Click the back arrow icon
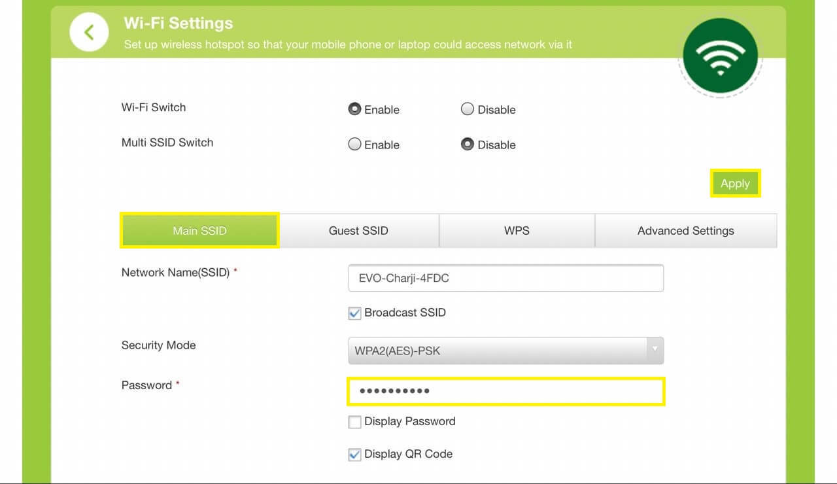 (89, 31)
